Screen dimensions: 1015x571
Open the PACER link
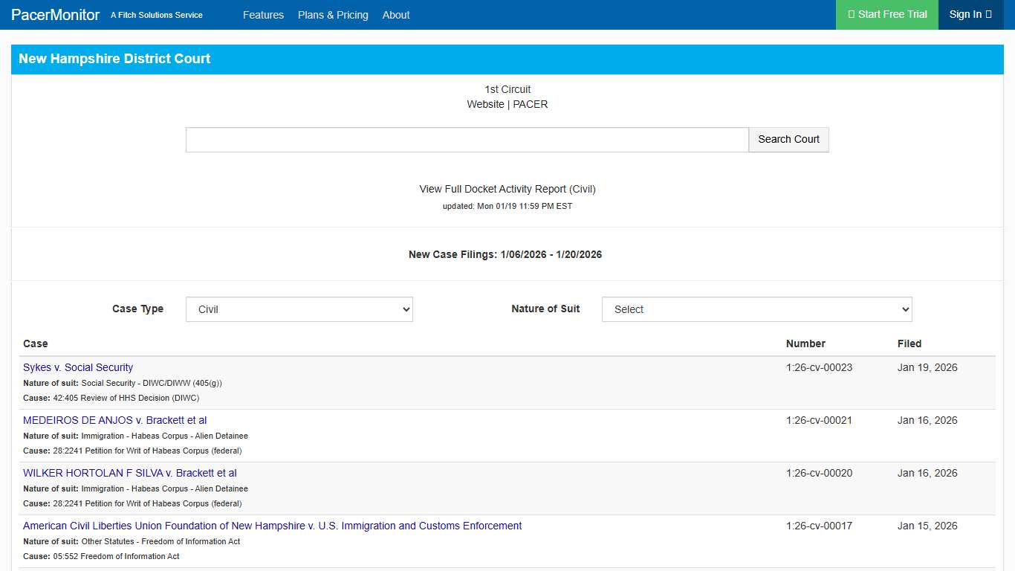click(x=530, y=104)
